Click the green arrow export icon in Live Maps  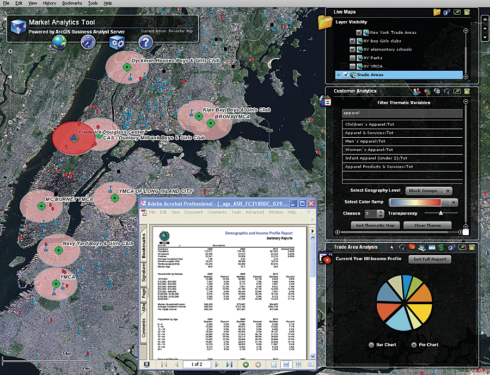tap(457, 12)
